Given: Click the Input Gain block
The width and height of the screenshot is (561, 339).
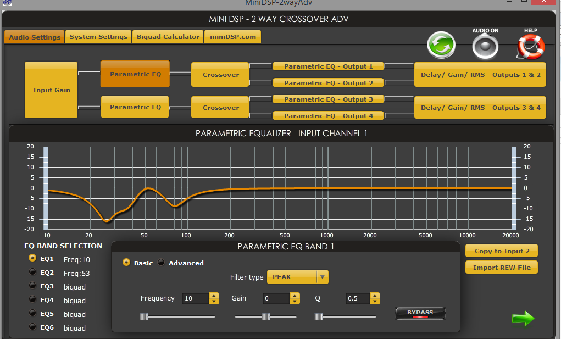Looking at the screenshot, I should [51, 90].
